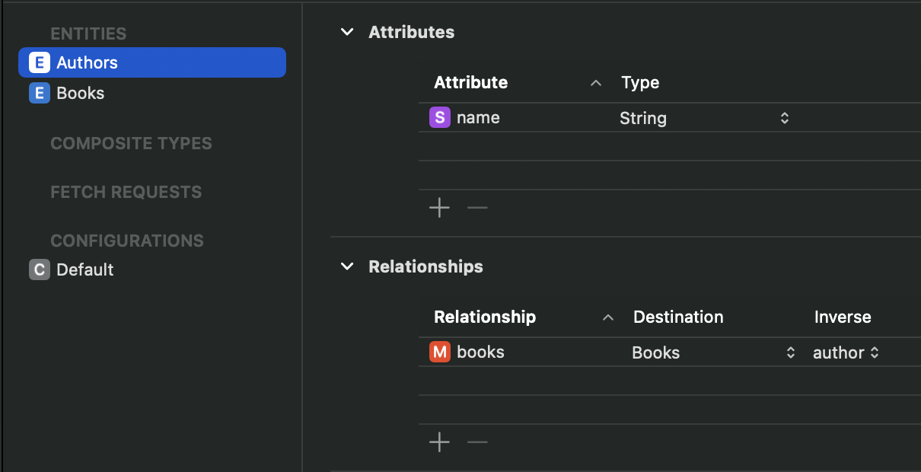The width and height of the screenshot is (921, 472).
Task: Open the Books destination dropdown
Action: click(x=714, y=352)
